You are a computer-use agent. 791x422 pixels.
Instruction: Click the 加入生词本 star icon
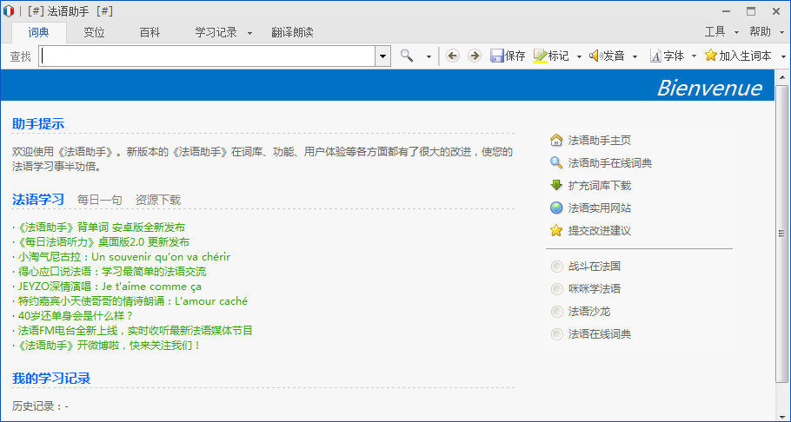[711, 56]
